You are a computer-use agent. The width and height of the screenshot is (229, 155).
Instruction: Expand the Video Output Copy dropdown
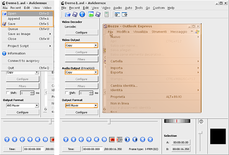pyautogui.click(x=81, y=45)
